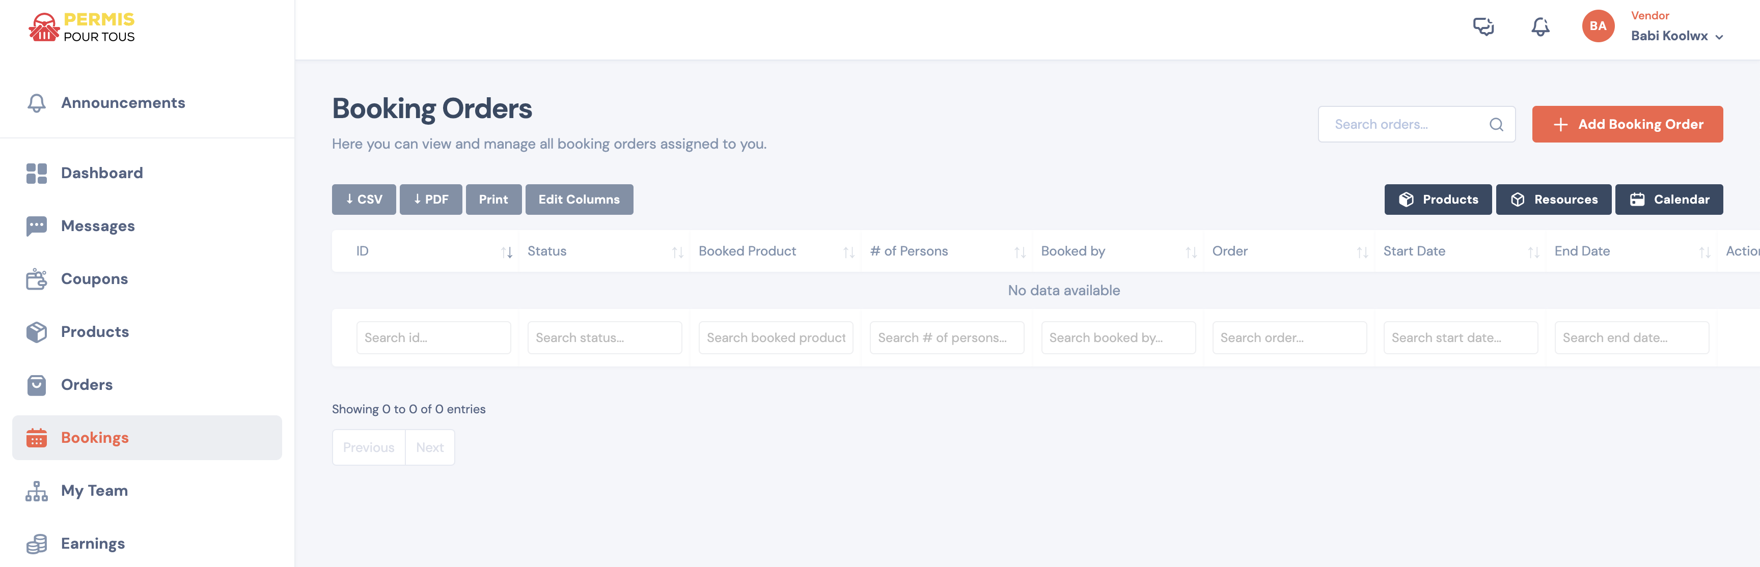This screenshot has height=567, width=1760.
Task: Open the dark Products button above the table
Action: (1438, 200)
